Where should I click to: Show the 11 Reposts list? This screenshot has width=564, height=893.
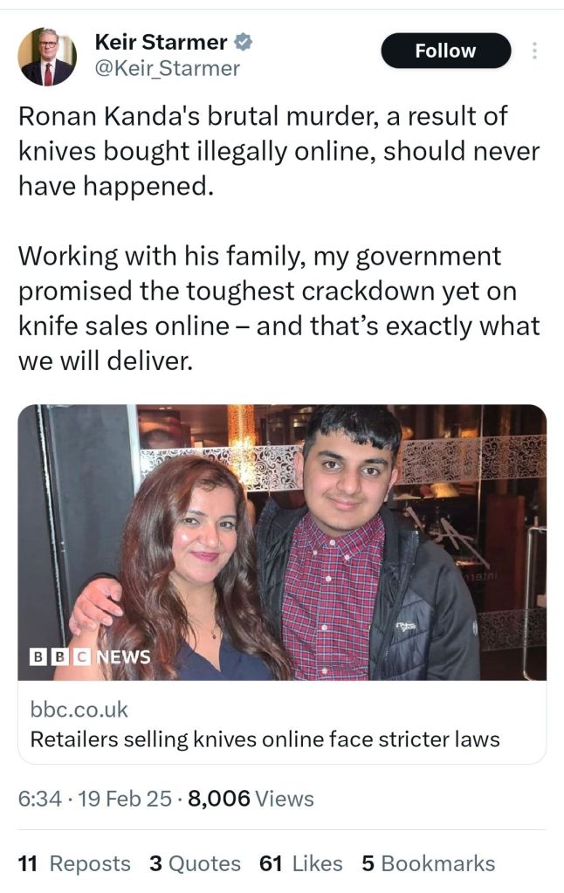click(x=74, y=863)
